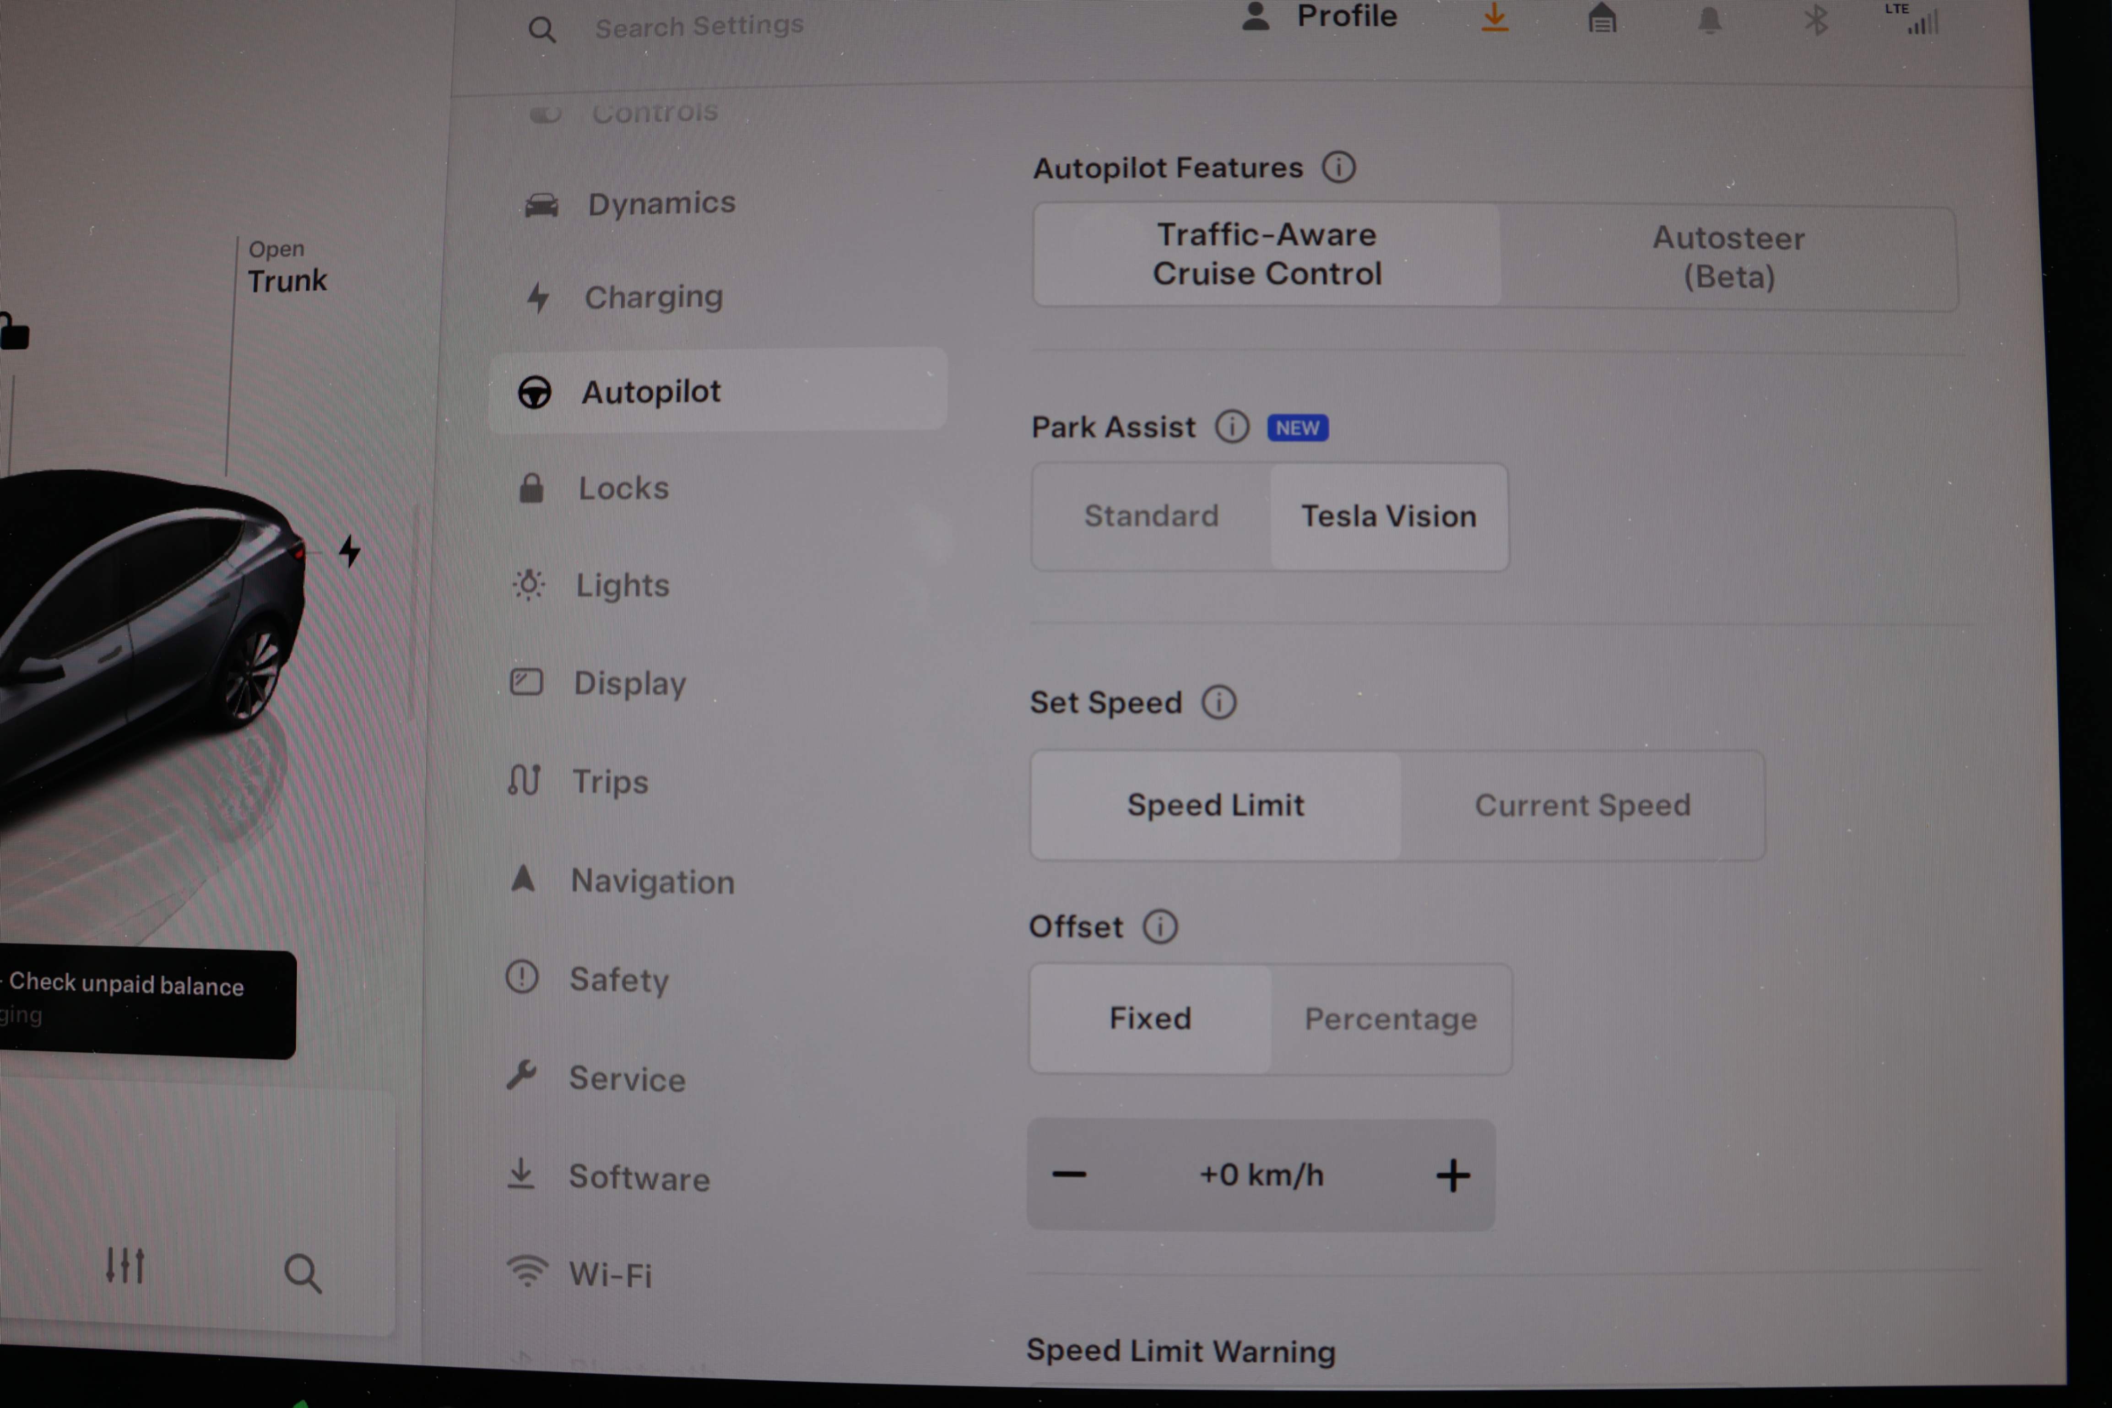Open notifications bell icon

click(1710, 20)
